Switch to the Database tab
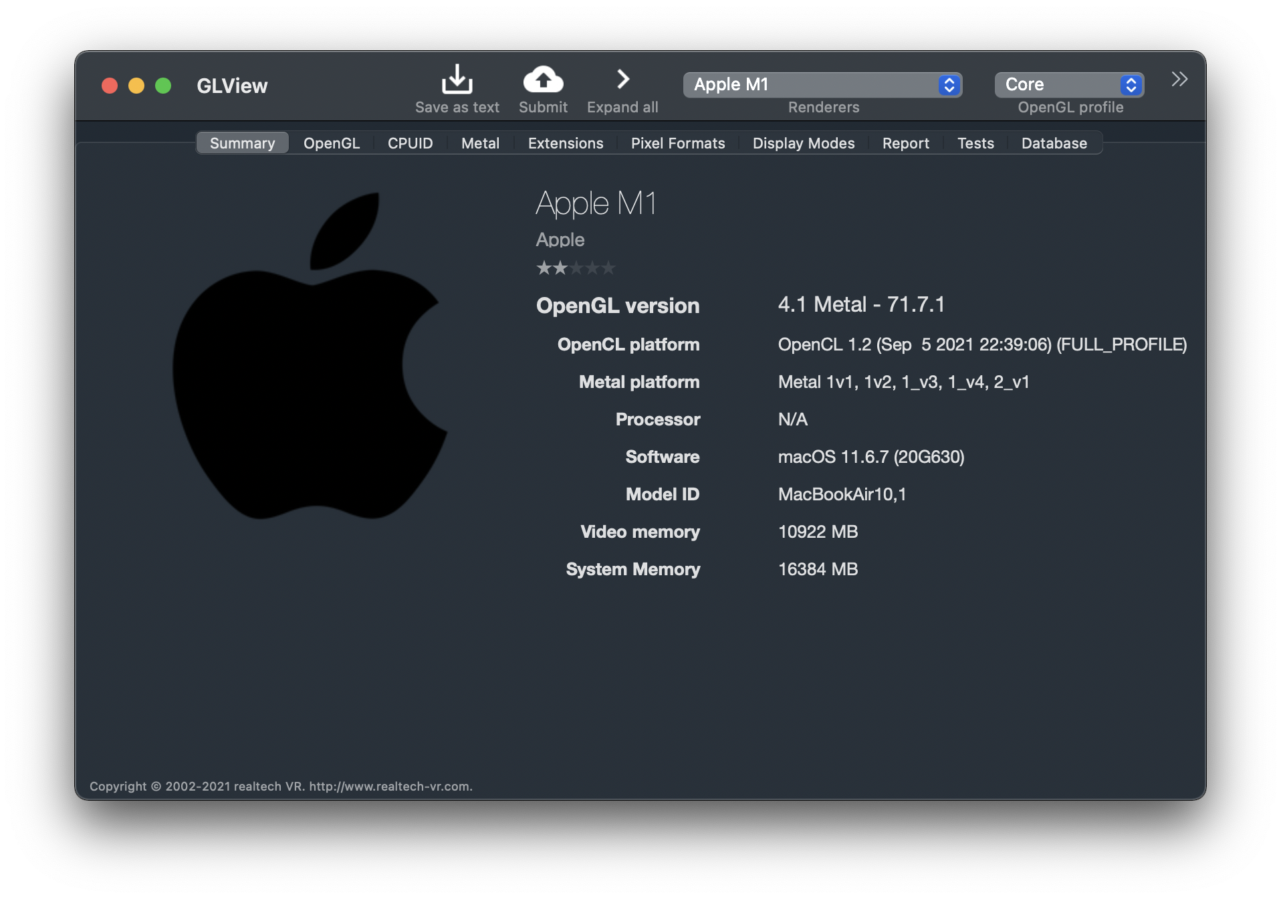The height and width of the screenshot is (899, 1281). [x=1054, y=143]
